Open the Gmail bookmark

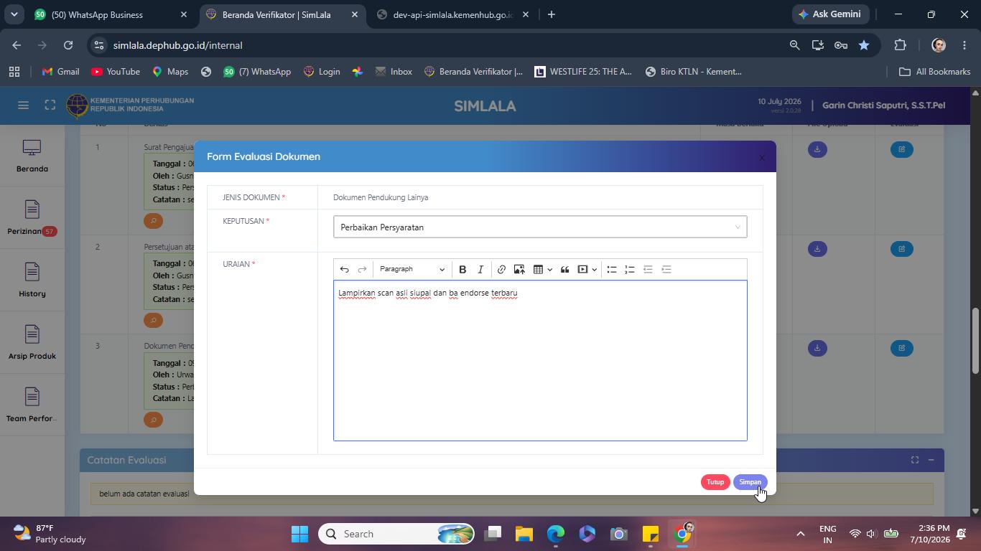pyautogui.click(x=60, y=72)
